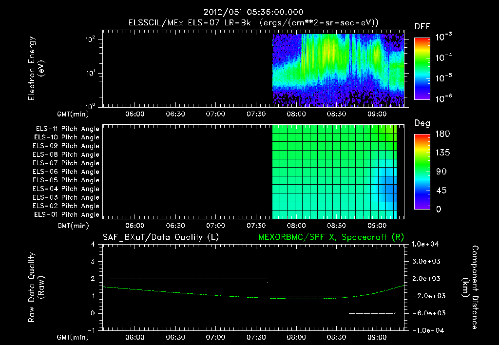Click the white data quality segment at level 0

(x=372, y=313)
